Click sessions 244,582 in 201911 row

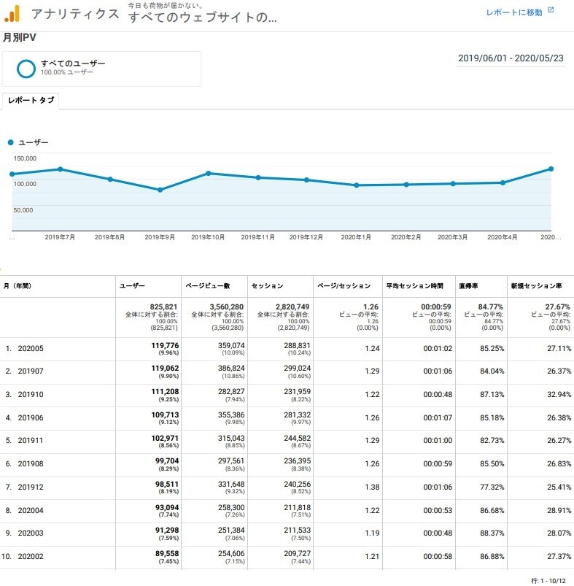297,438
